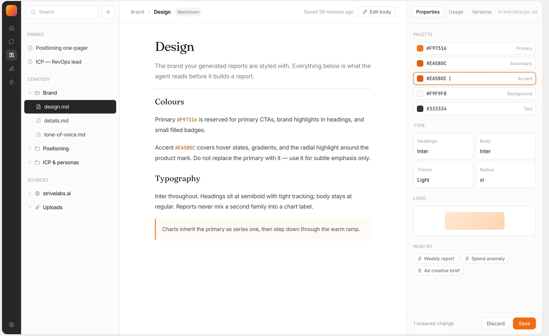Click the design.md file icon
This screenshot has height=336, width=549.
[x=38, y=107]
